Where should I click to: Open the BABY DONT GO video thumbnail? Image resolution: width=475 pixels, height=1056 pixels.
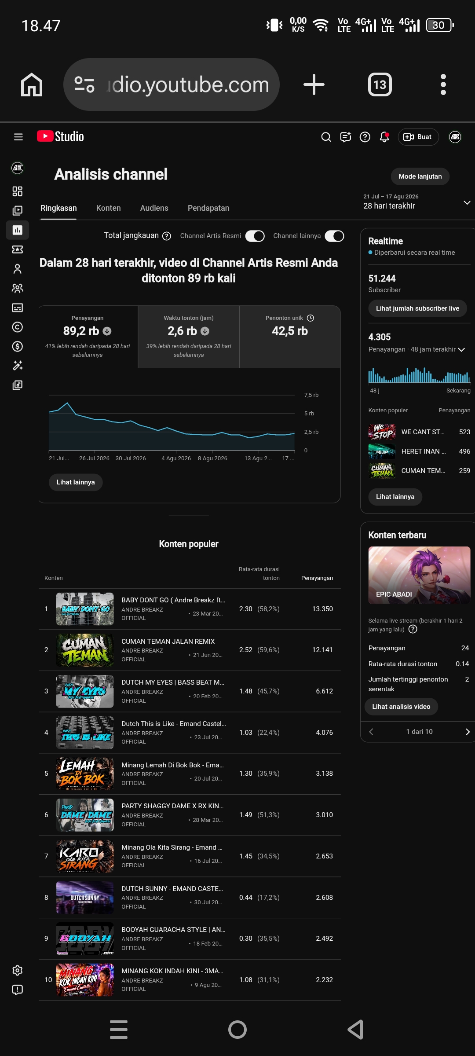click(85, 609)
